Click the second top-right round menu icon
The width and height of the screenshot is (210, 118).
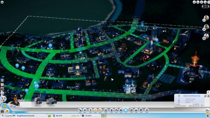[x=198, y=2]
